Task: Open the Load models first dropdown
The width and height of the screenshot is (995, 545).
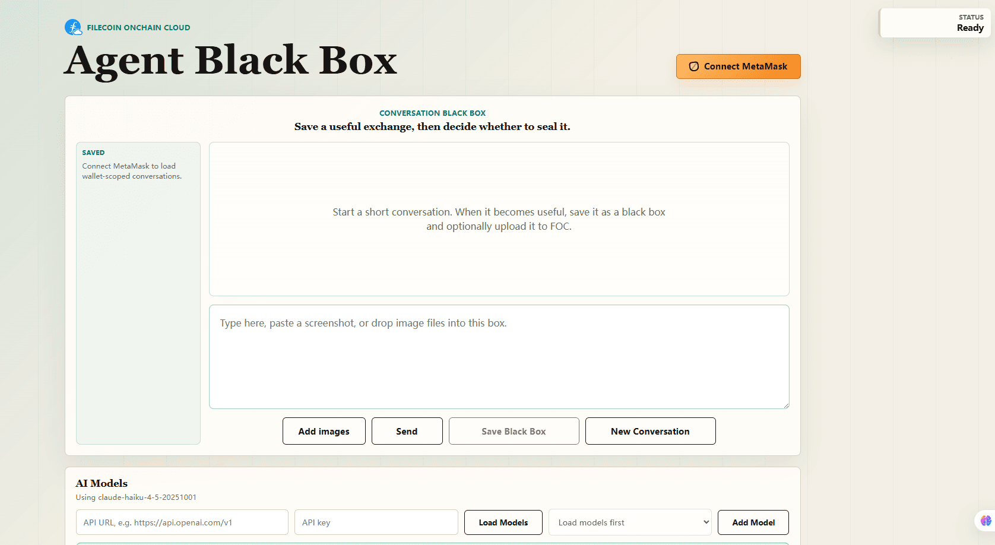Action: [x=630, y=522]
